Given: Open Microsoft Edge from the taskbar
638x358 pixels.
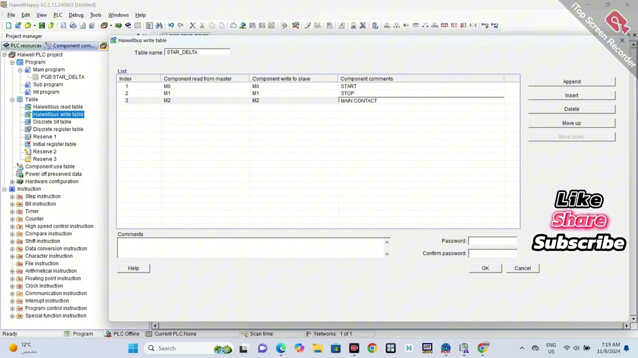Looking at the screenshot, I should pos(281,348).
